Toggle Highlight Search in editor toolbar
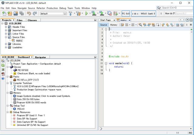The width and height of the screenshot is (194, 135). (153, 25)
